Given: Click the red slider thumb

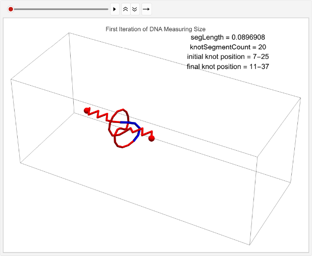Looking at the screenshot, I should coord(11,9).
